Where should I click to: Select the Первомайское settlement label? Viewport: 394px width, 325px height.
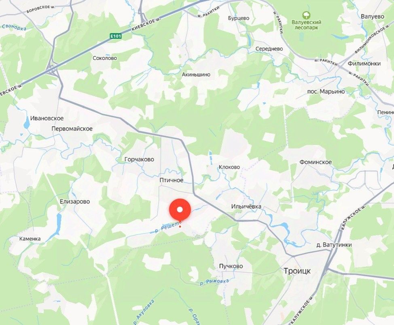[72, 128]
